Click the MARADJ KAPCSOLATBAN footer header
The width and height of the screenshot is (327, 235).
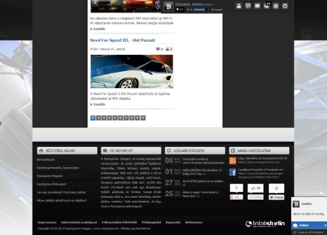coord(259,151)
